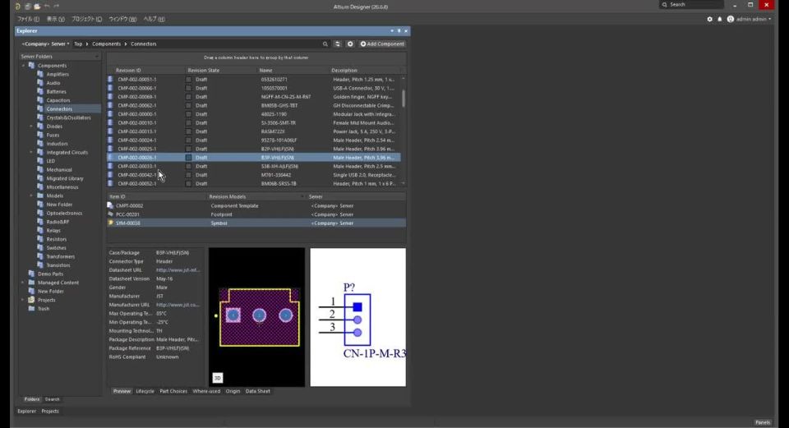Expand the Managed Content tree node
Viewport: 789px width, 428px height.
click(23, 283)
